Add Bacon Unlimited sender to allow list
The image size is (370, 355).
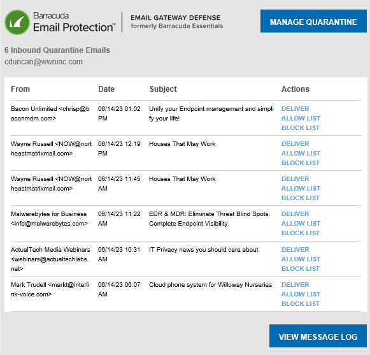301,118
